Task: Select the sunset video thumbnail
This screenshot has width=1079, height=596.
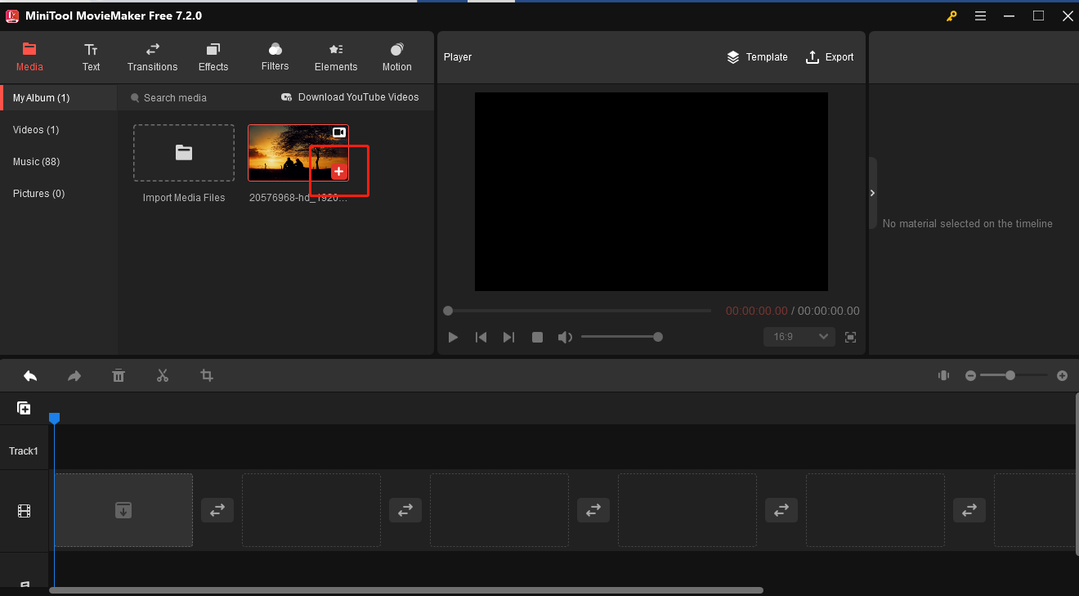Action: click(298, 153)
